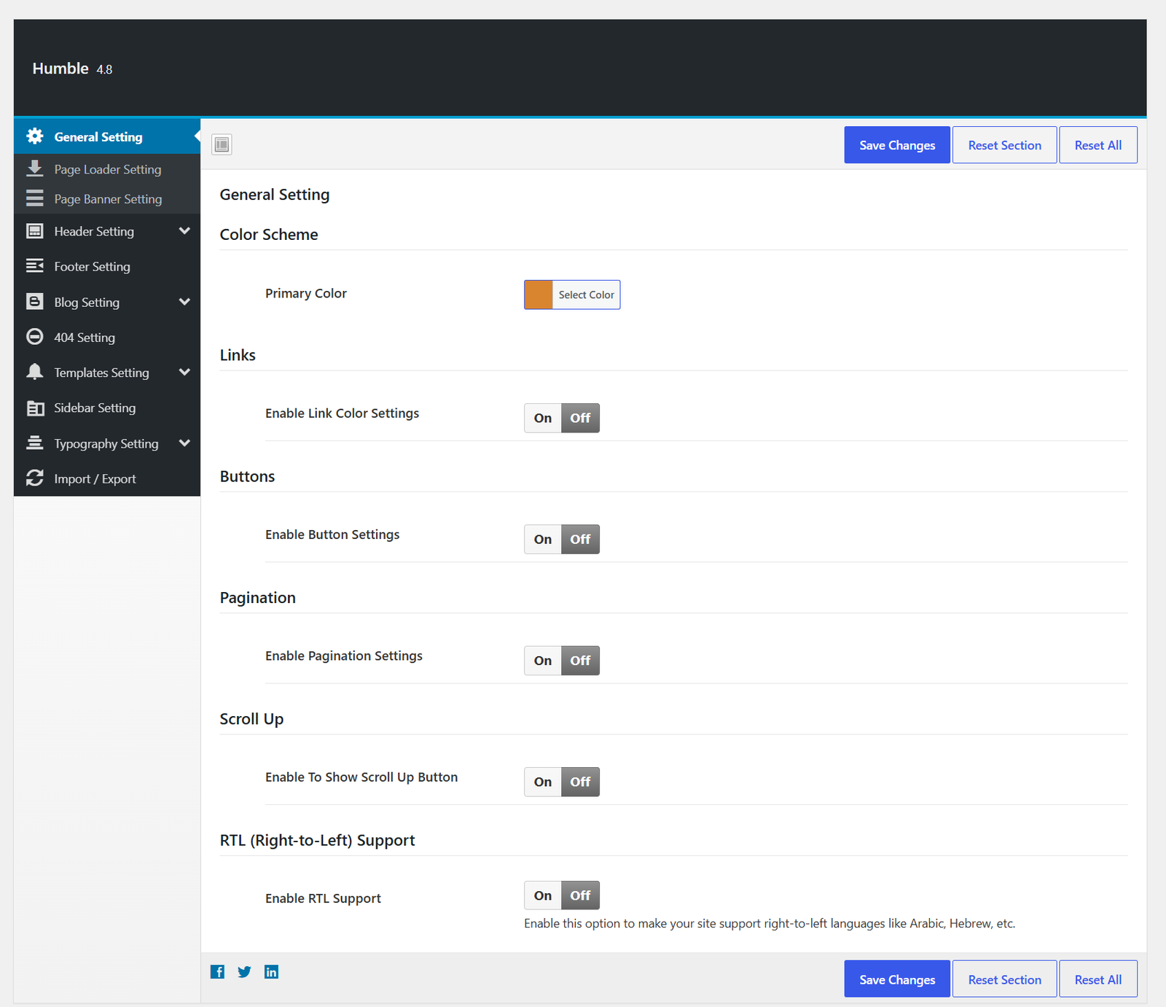
Task: Click the orange Primary Color swatch
Action: [x=539, y=295]
